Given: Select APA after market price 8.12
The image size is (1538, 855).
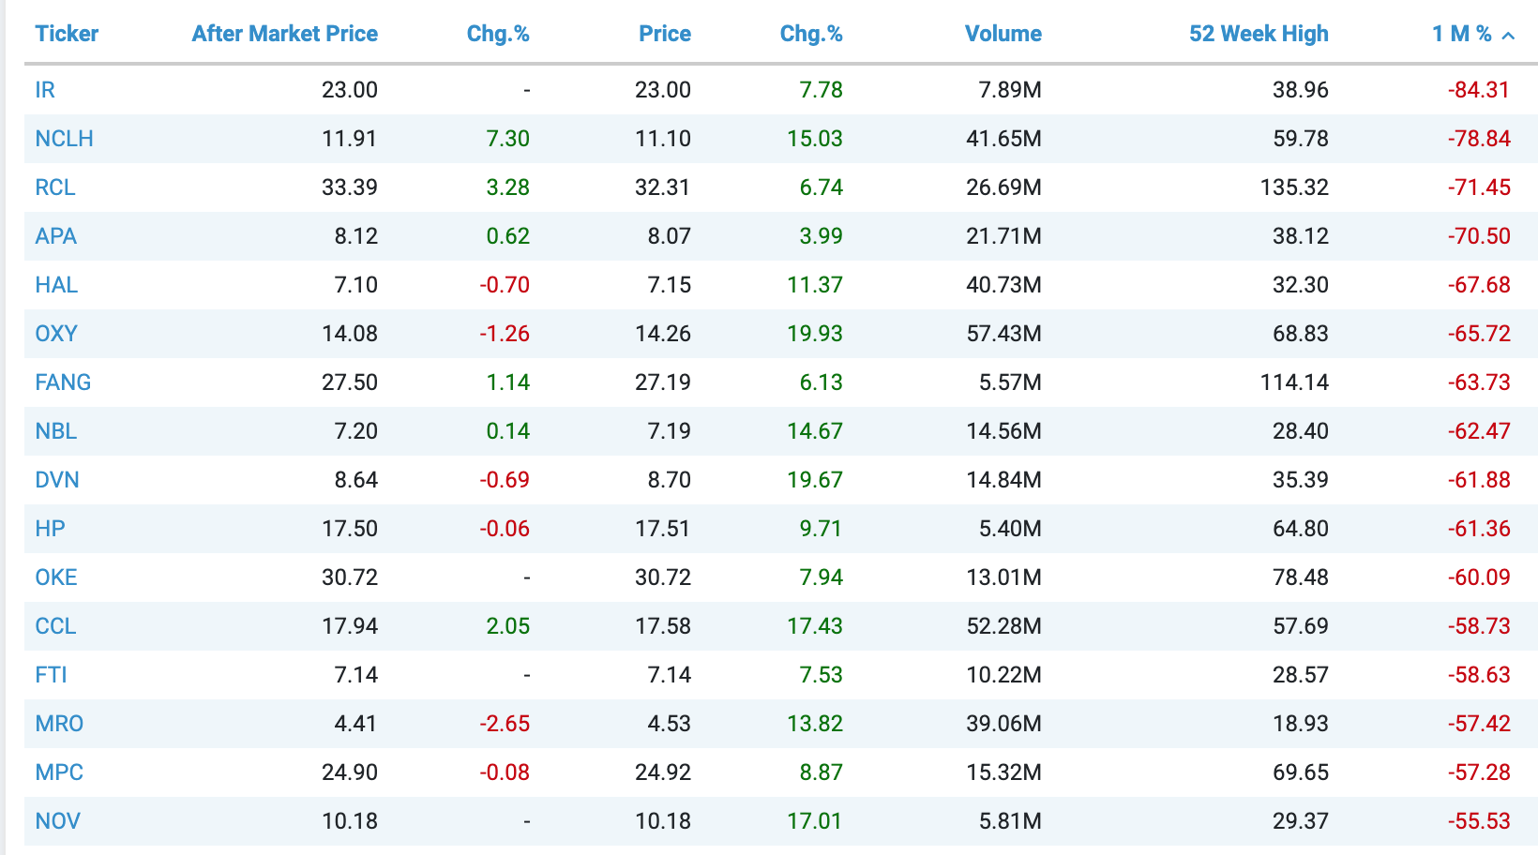Looking at the screenshot, I should click(x=356, y=236).
